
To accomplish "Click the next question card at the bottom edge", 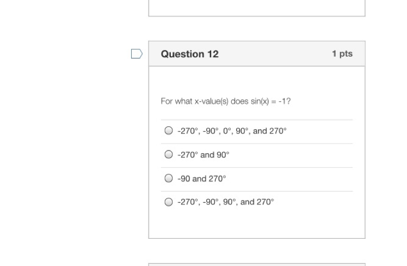I will 257,265.
